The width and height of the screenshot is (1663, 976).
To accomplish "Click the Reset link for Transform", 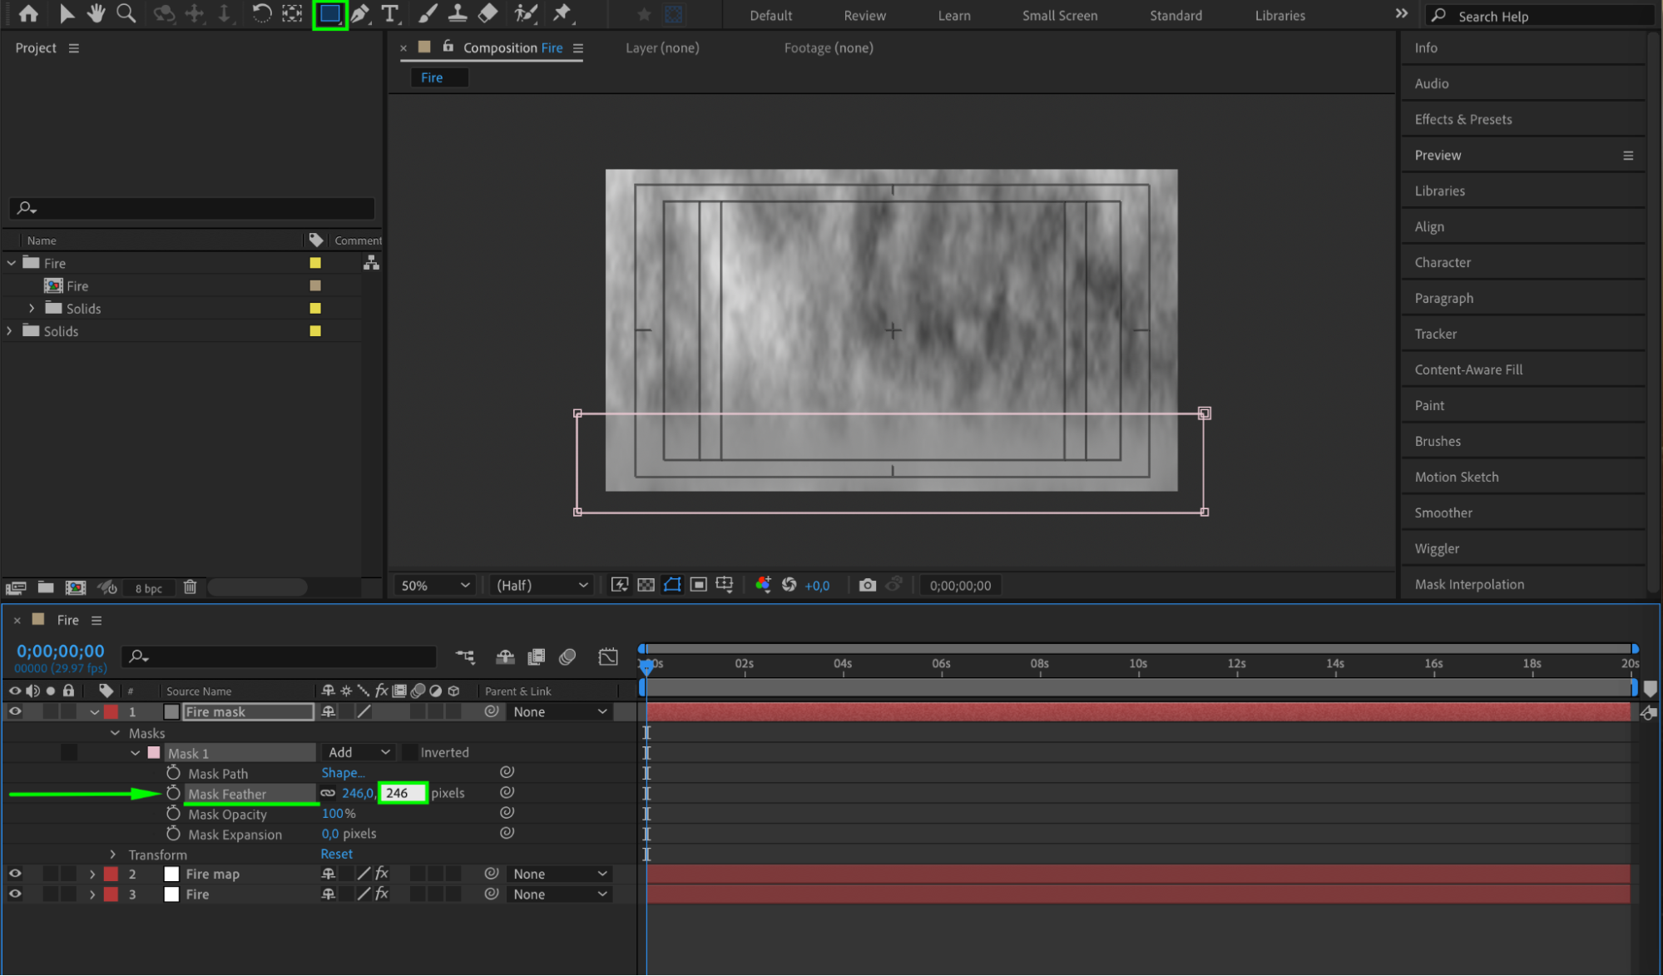I will click(x=336, y=854).
